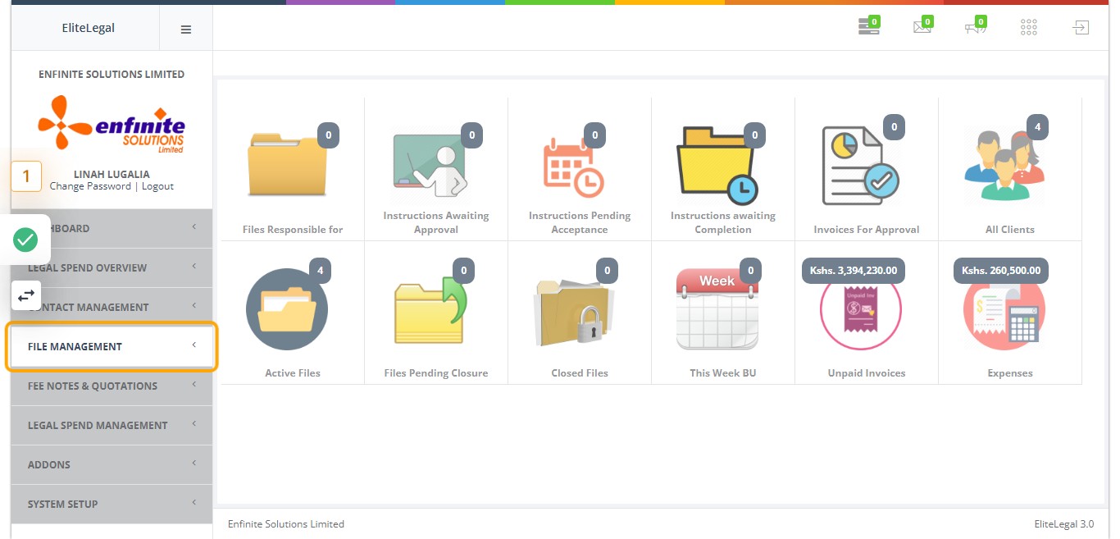Expand the File Management menu

(112, 346)
